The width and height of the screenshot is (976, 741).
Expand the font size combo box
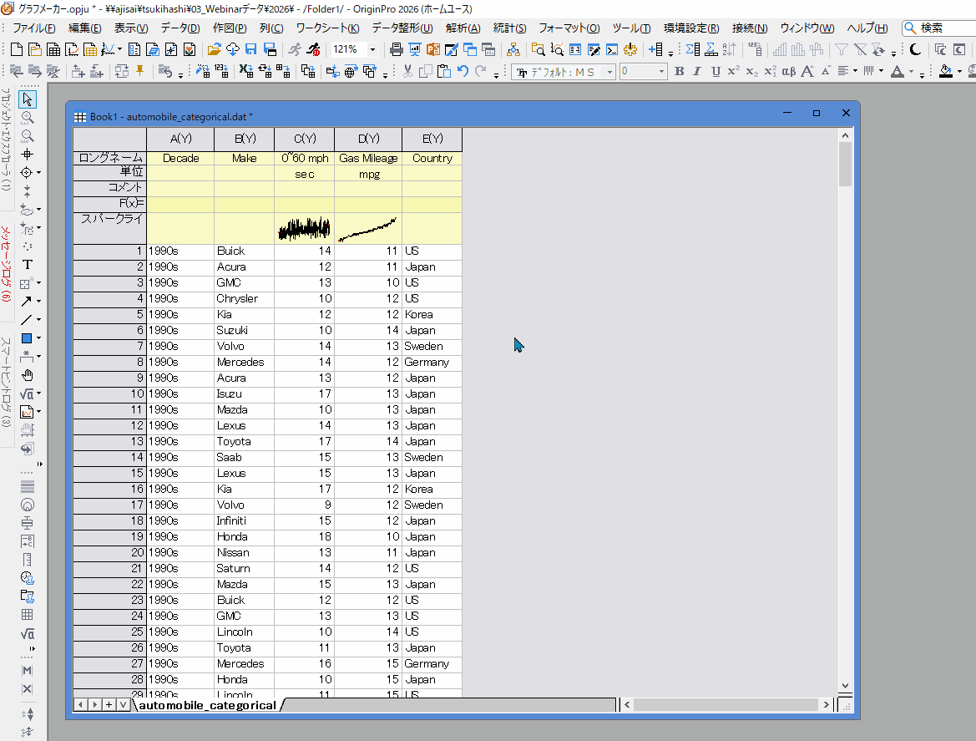coord(662,72)
